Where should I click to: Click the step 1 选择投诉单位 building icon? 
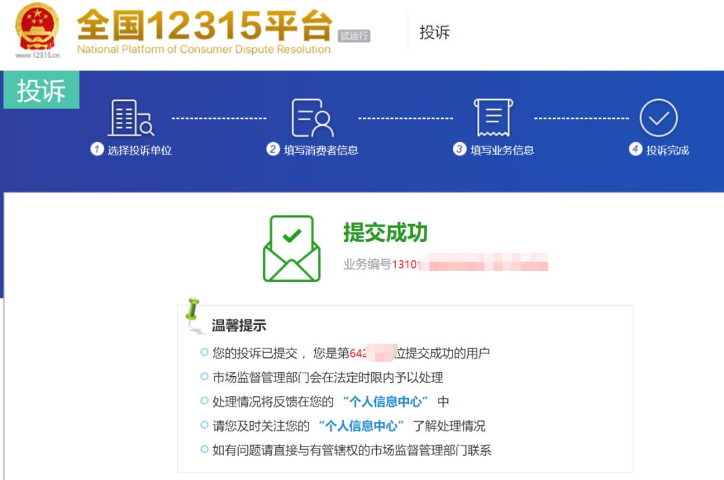click(x=130, y=119)
